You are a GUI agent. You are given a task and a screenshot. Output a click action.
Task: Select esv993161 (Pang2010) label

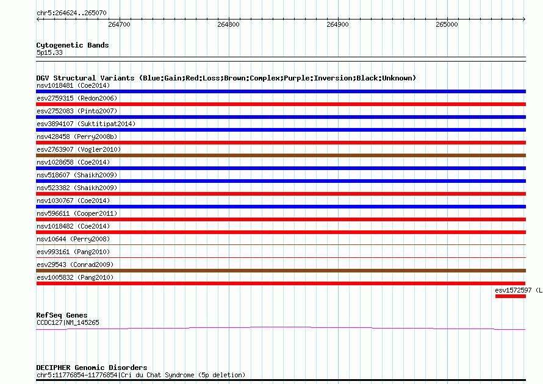[x=73, y=252]
